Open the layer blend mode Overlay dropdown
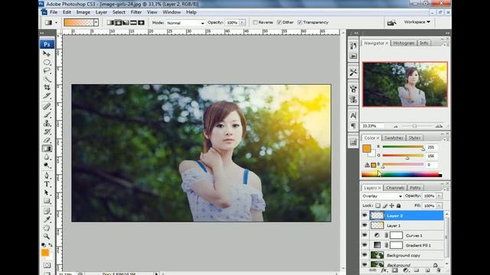 [x=382, y=196]
